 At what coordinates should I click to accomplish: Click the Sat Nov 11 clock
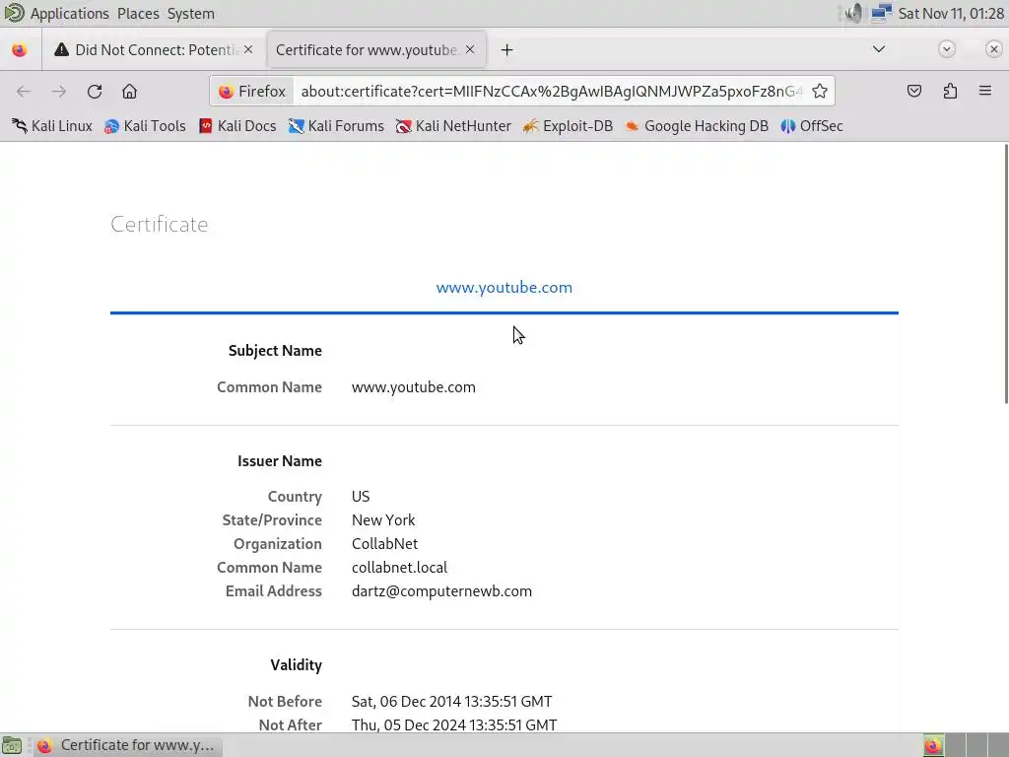pyautogui.click(x=951, y=14)
